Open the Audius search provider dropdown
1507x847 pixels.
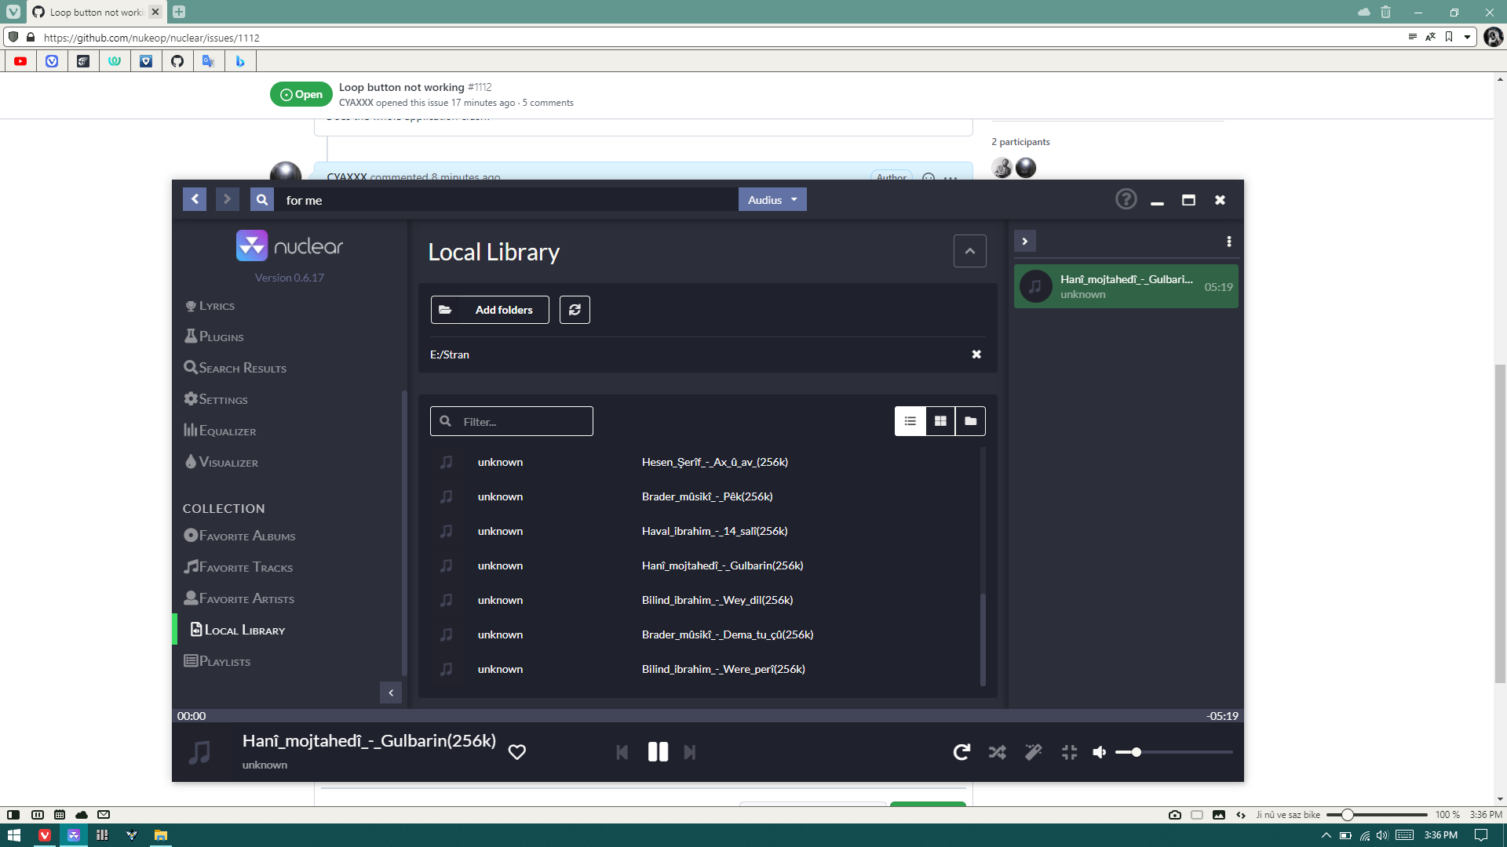(x=772, y=199)
